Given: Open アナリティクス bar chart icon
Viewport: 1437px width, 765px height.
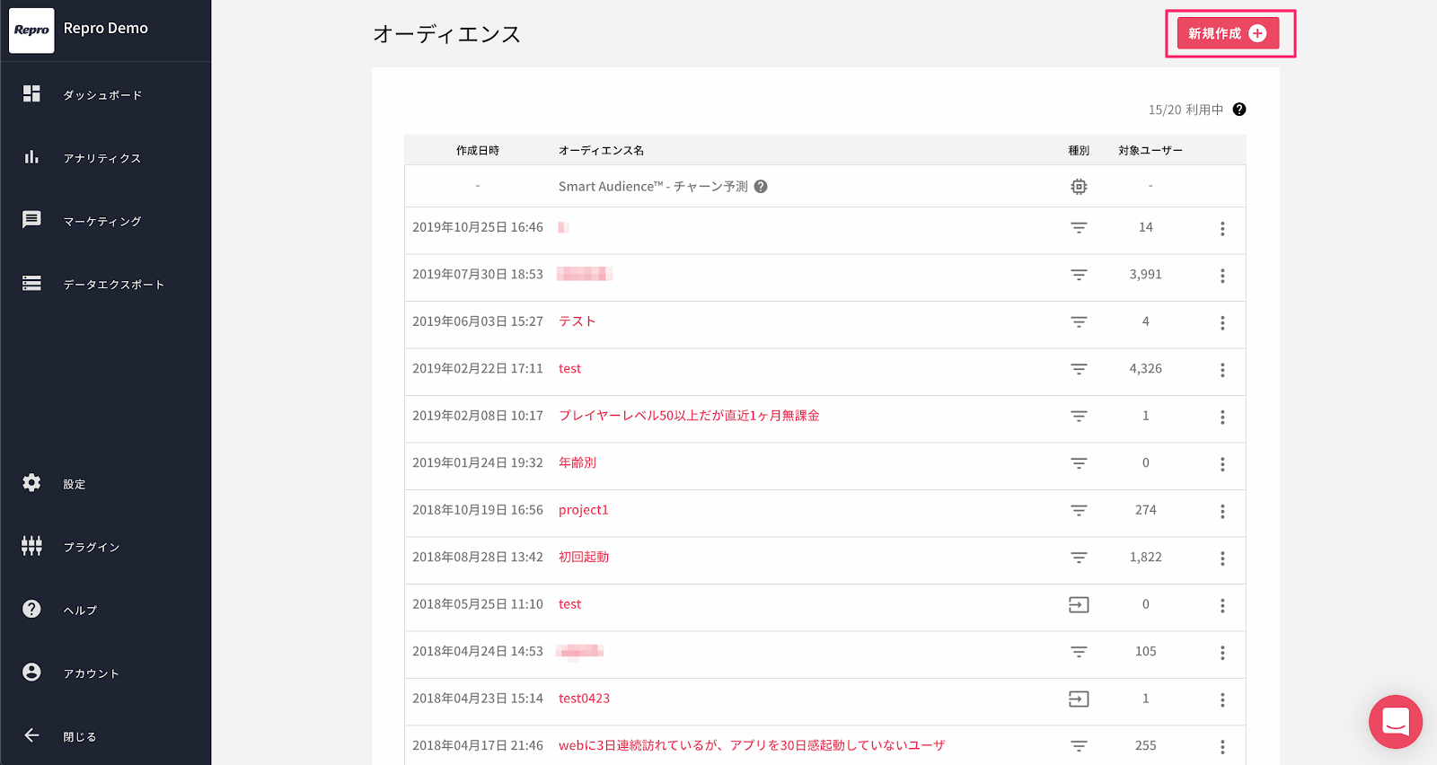Looking at the screenshot, I should [x=31, y=157].
